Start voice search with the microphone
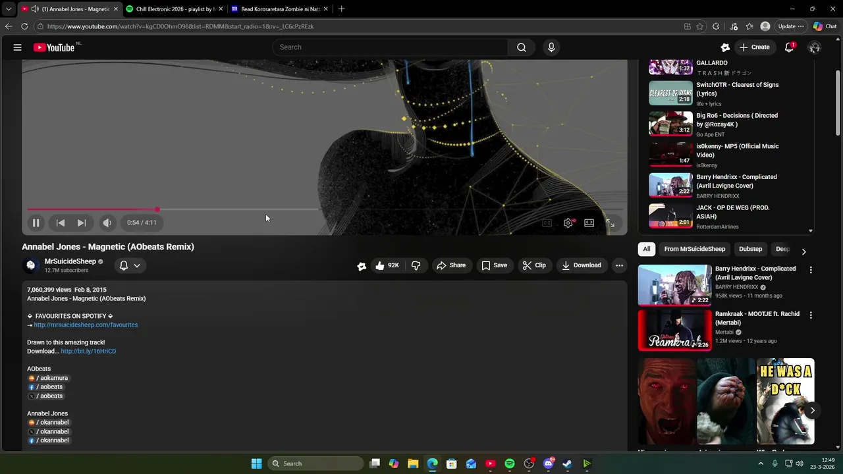Image resolution: width=843 pixels, height=474 pixels. tap(551, 47)
